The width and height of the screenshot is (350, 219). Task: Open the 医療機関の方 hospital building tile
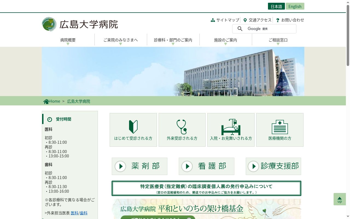(280, 130)
